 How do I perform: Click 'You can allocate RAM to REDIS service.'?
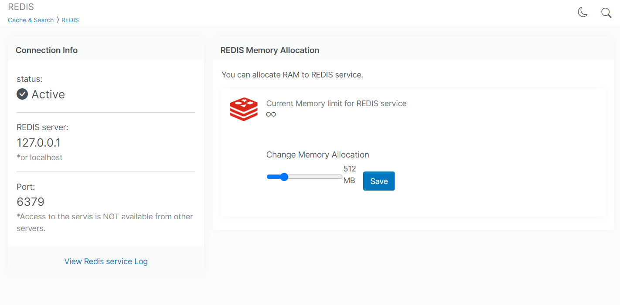293,75
